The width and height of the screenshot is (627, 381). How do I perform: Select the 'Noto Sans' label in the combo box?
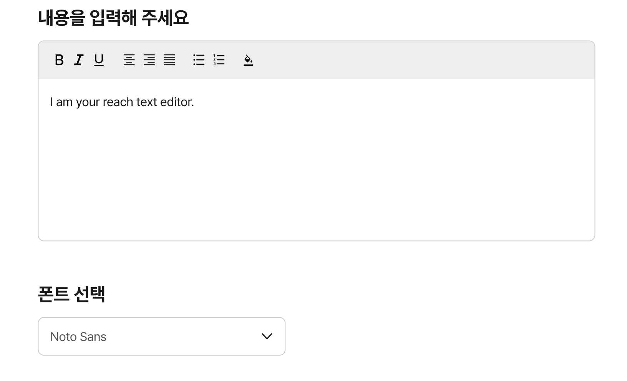78,337
